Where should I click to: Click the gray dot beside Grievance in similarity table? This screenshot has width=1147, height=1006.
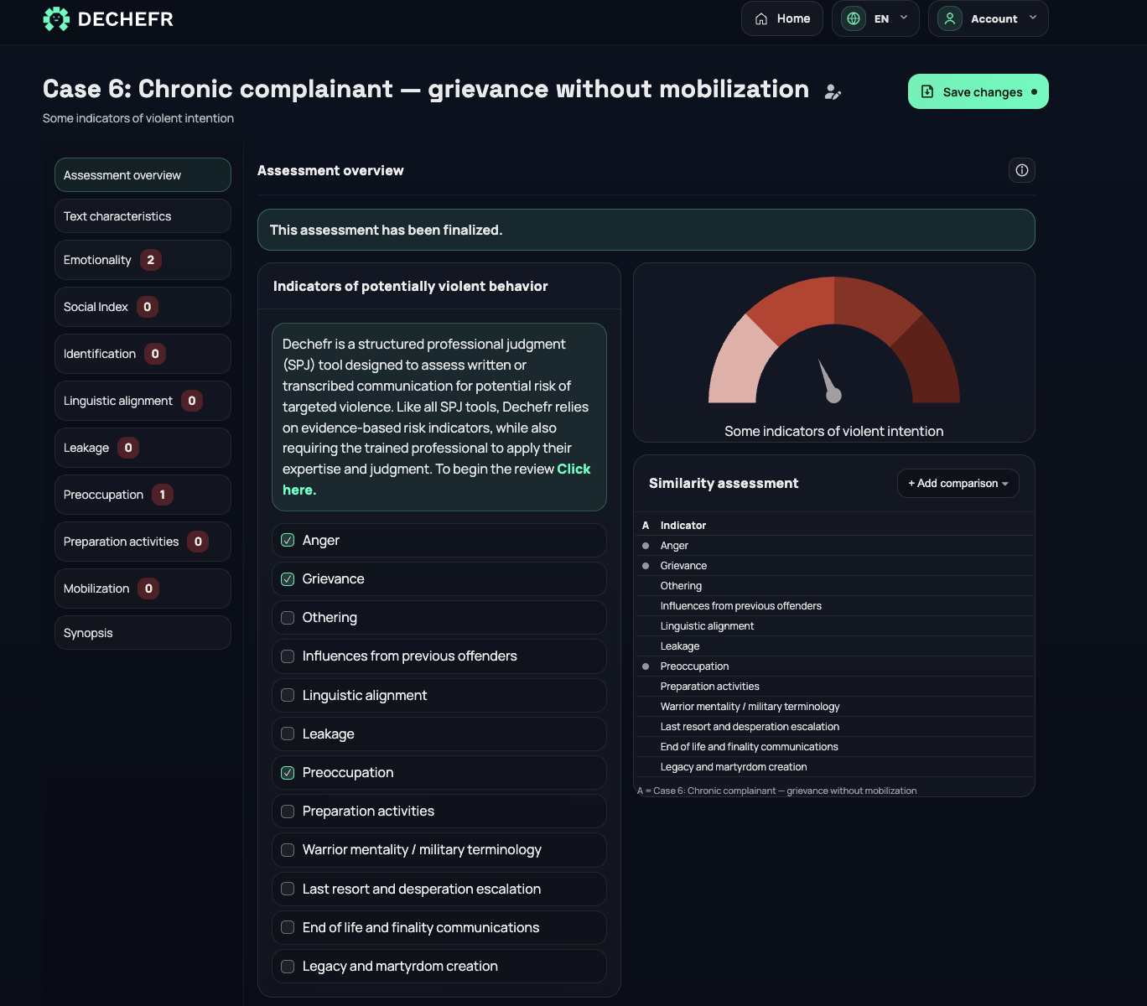click(x=646, y=566)
